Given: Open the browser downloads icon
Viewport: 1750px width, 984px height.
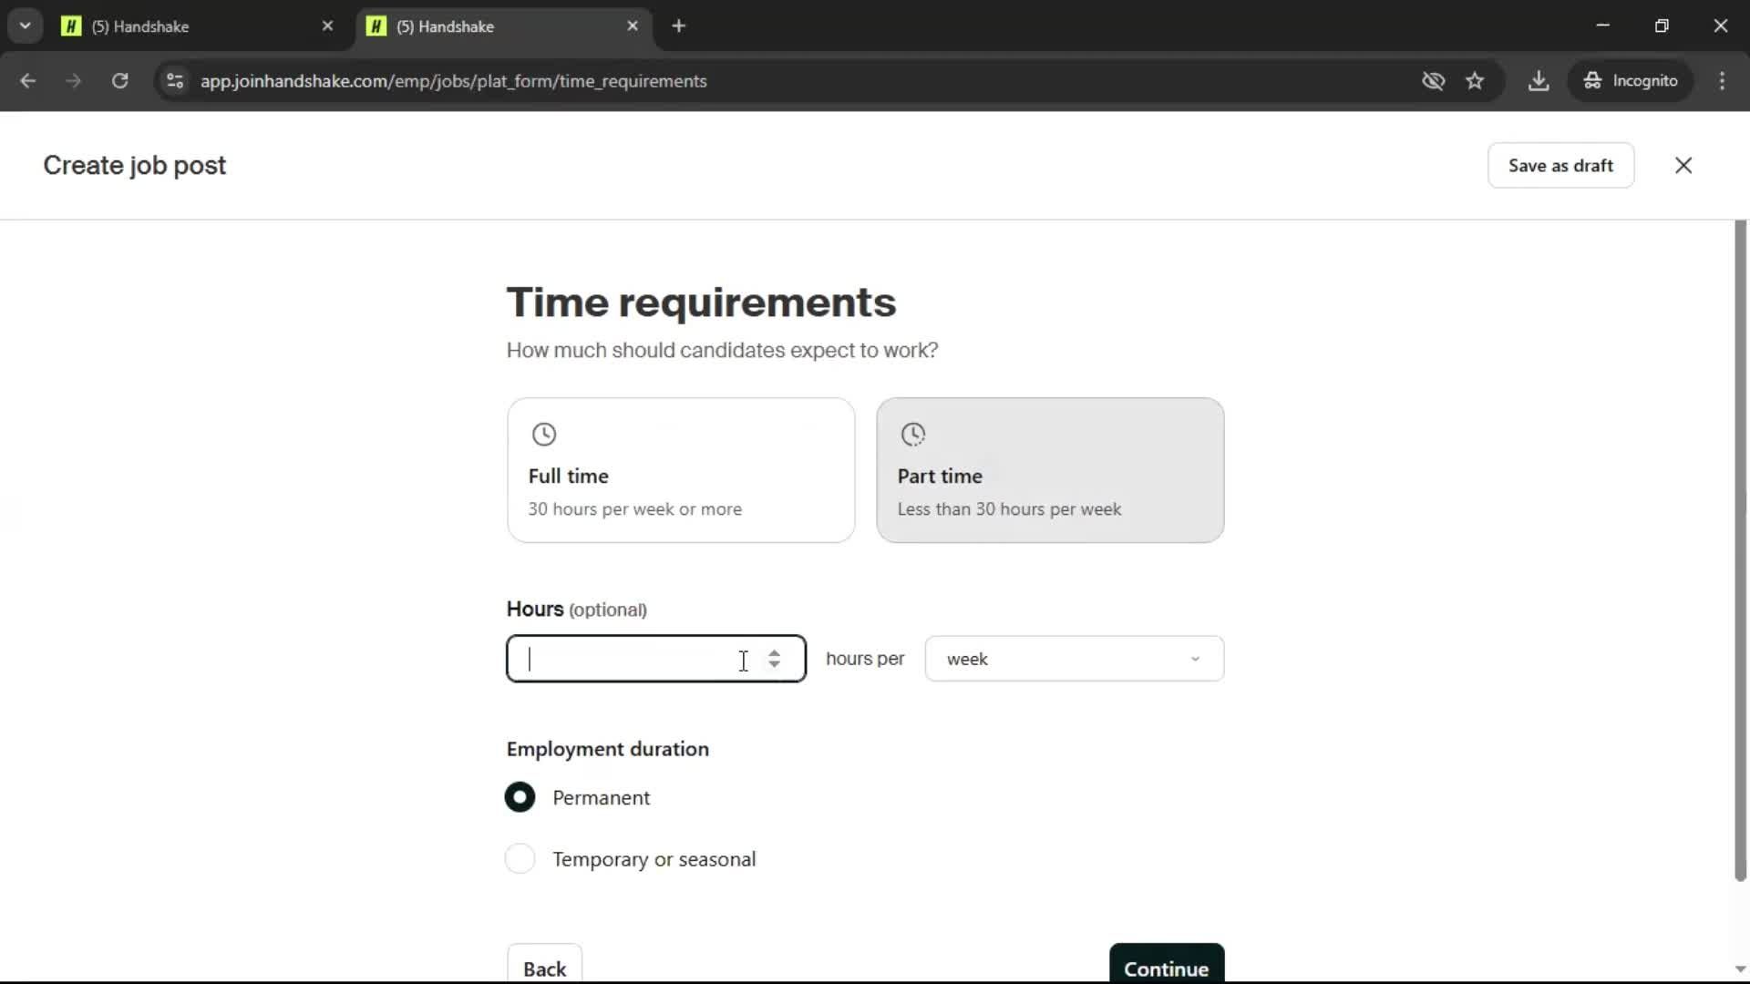Looking at the screenshot, I should click(1539, 81).
